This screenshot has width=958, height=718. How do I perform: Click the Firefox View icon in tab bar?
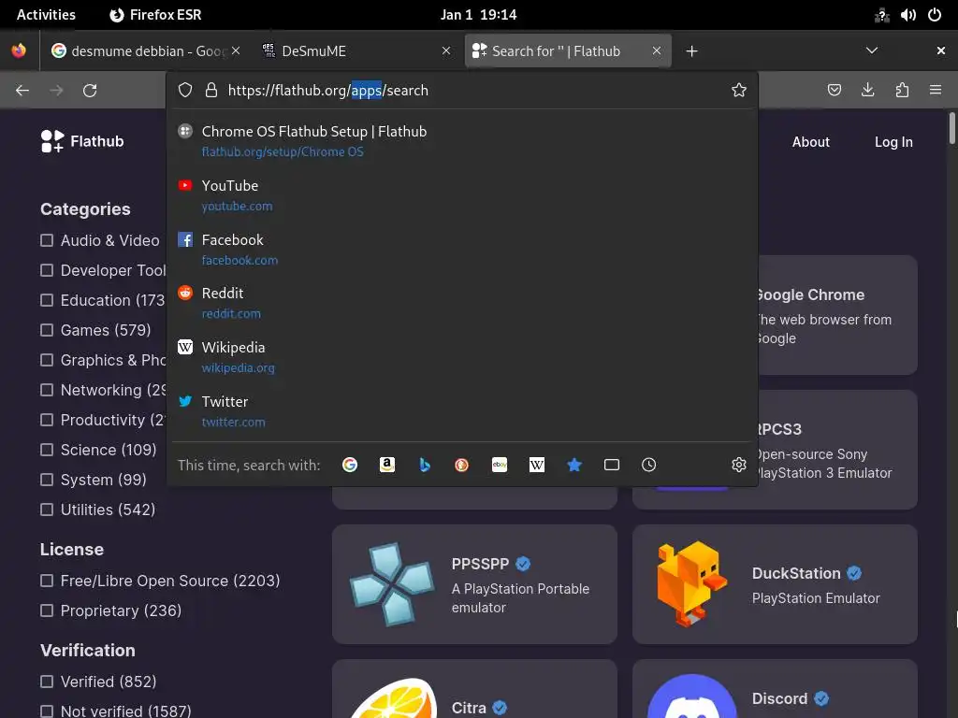[x=19, y=50]
